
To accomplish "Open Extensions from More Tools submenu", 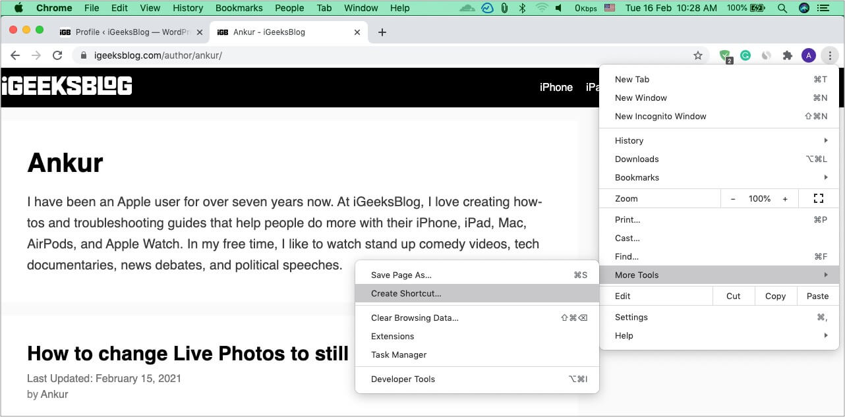I will click(477, 336).
